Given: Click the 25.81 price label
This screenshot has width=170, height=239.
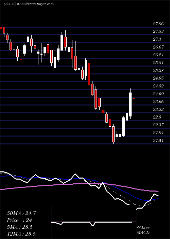Looking at the screenshot, I should 158,62.
